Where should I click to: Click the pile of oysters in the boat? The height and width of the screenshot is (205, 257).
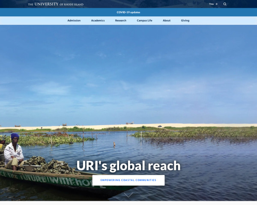(43, 164)
